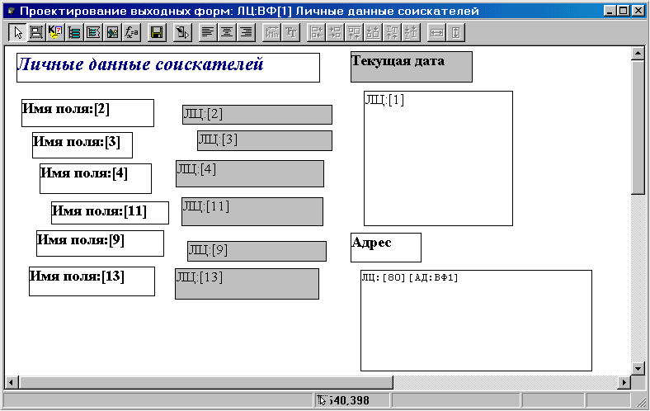650x411 pixels.
Task: Click the horizontal scrollbar left arrow
Action: click(12, 382)
